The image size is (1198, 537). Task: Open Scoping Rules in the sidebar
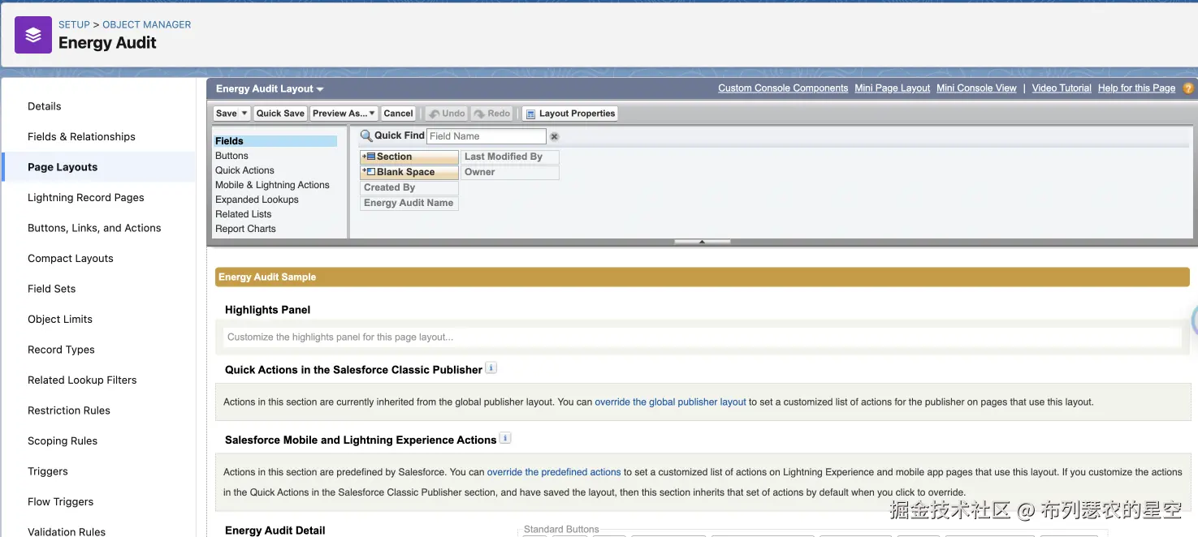click(x=63, y=440)
